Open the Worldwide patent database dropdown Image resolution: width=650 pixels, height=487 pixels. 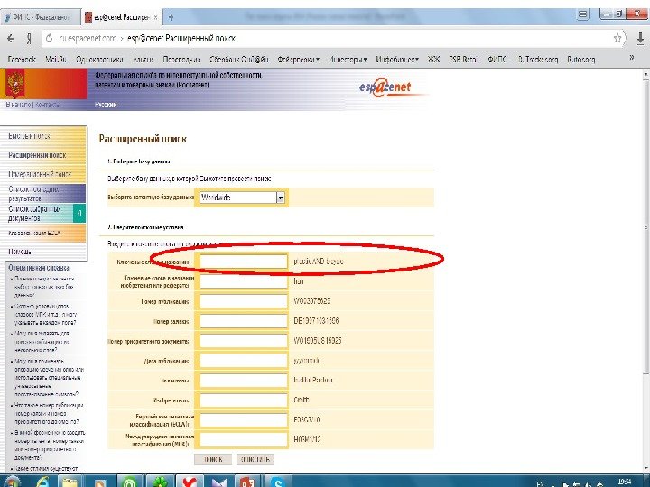coord(242,198)
